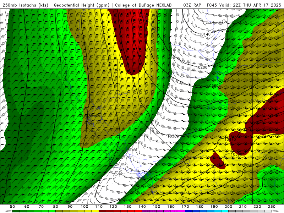Click the 120 value on the color scale

click(113, 207)
